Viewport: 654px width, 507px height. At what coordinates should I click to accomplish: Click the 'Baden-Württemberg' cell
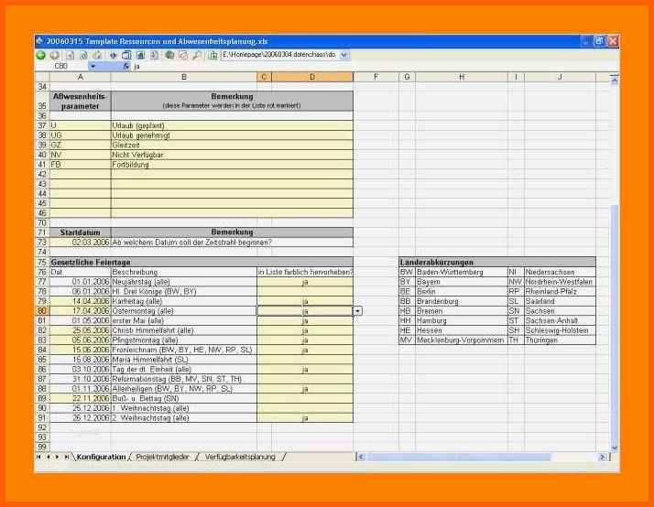pyautogui.click(x=462, y=273)
